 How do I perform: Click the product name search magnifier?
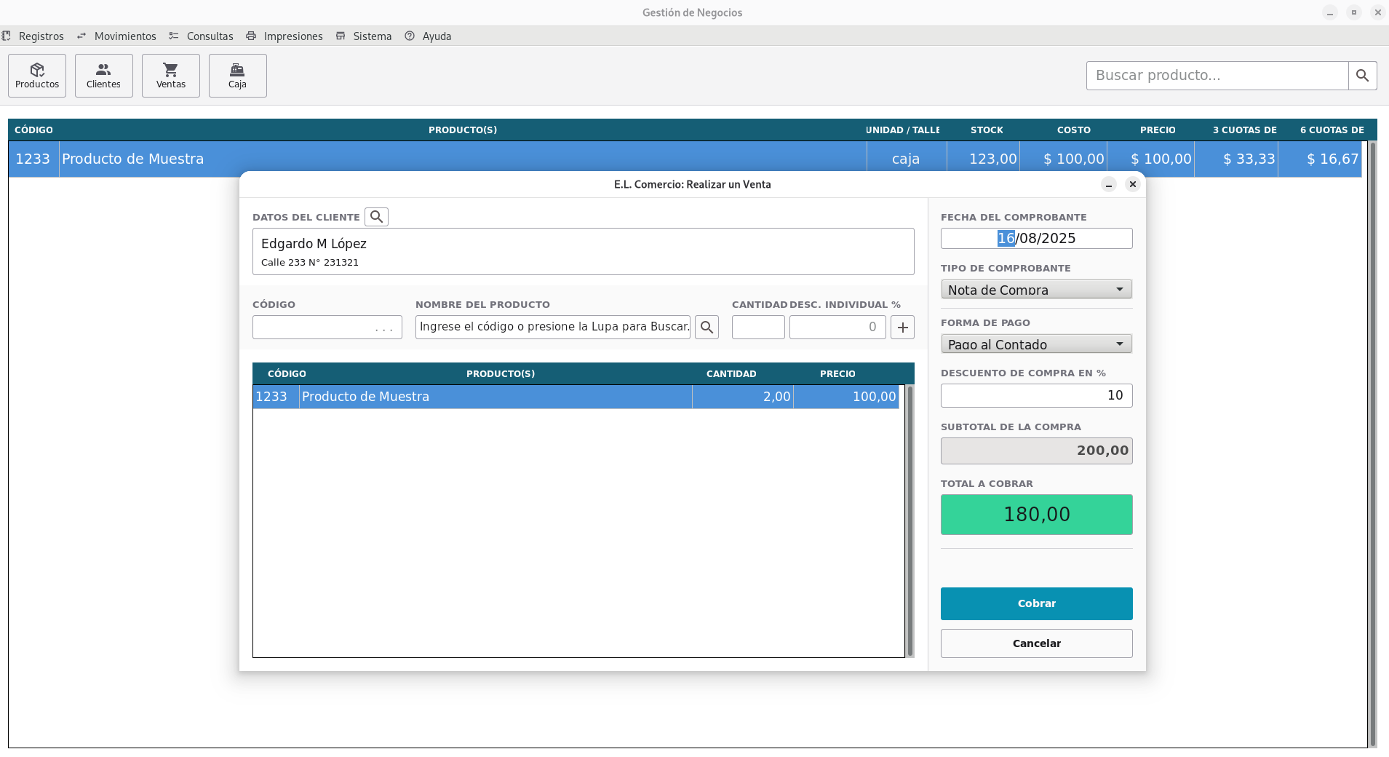click(707, 328)
